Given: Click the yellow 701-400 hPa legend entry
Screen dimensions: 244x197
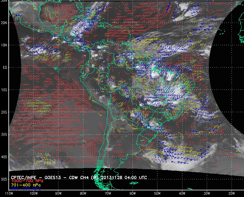Looking at the screenshot, I should click(x=26, y=185).
